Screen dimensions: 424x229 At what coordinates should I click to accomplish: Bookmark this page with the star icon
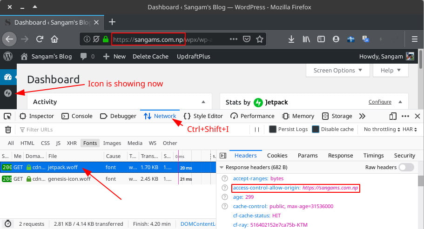tap(260, 39)
